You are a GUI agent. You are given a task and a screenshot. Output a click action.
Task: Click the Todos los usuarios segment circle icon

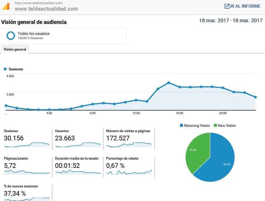click(11, 35)
